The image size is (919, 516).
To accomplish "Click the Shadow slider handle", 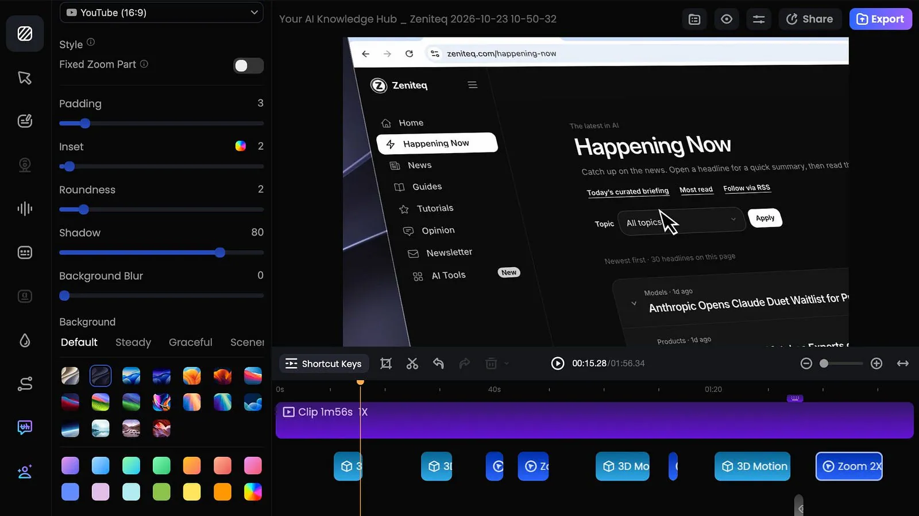I will pyautogui.click(x=220, y=252).
